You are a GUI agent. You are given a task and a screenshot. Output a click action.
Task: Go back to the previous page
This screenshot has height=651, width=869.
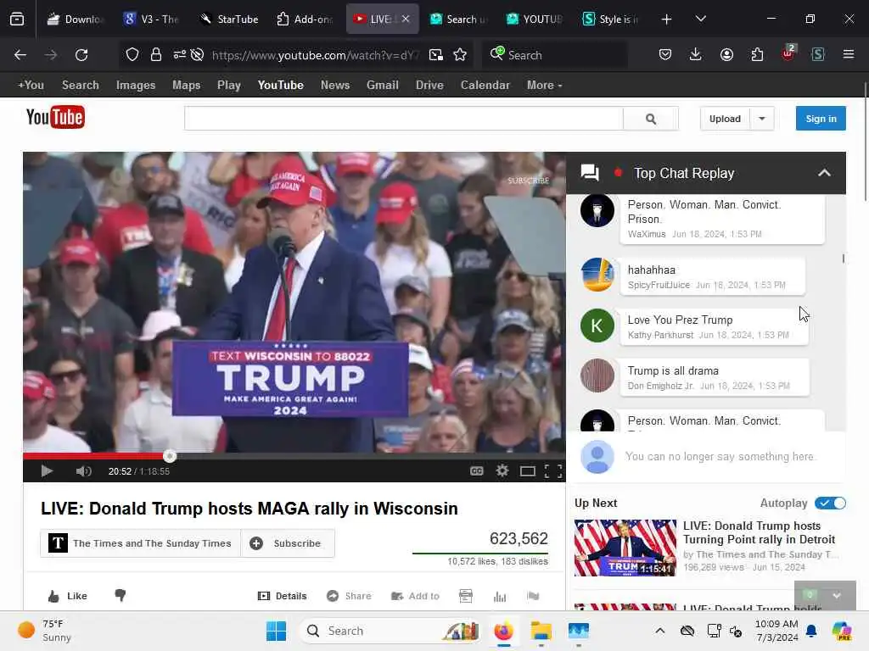(x=20, y=55)
